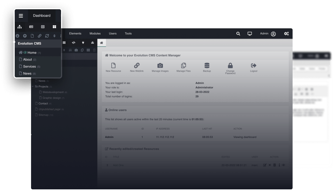Click the eye preview icon in the Add Ons row
Viewport: 334px width, 191px height.
283,165
